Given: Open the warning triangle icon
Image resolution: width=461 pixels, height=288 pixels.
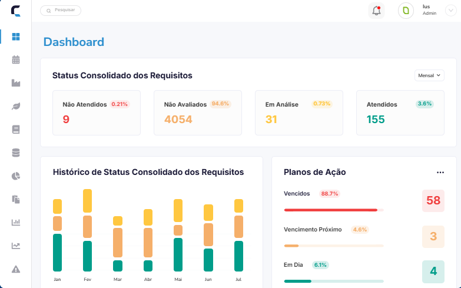Looking at the screenshot, I should [x=16, y=269].
